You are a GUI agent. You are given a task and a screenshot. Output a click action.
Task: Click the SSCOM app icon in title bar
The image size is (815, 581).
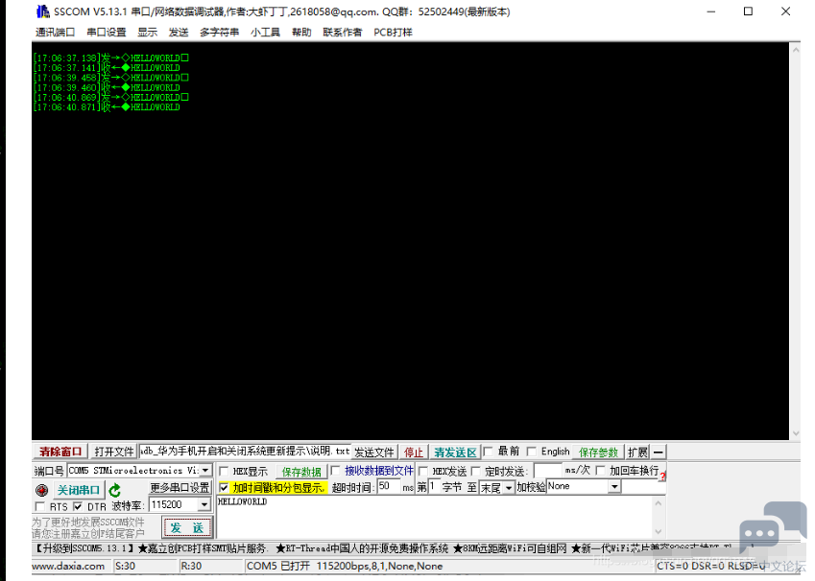click(43, 12)
